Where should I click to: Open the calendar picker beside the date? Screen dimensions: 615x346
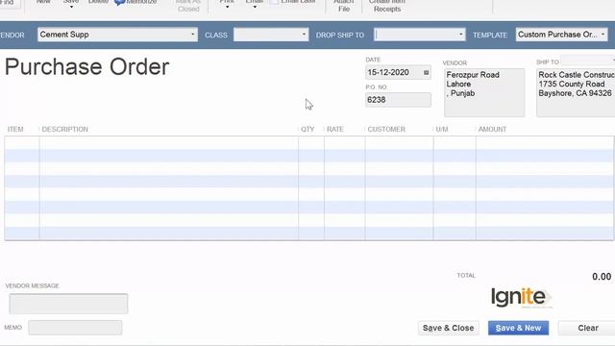pyautogui.click(x=426, y=73)
